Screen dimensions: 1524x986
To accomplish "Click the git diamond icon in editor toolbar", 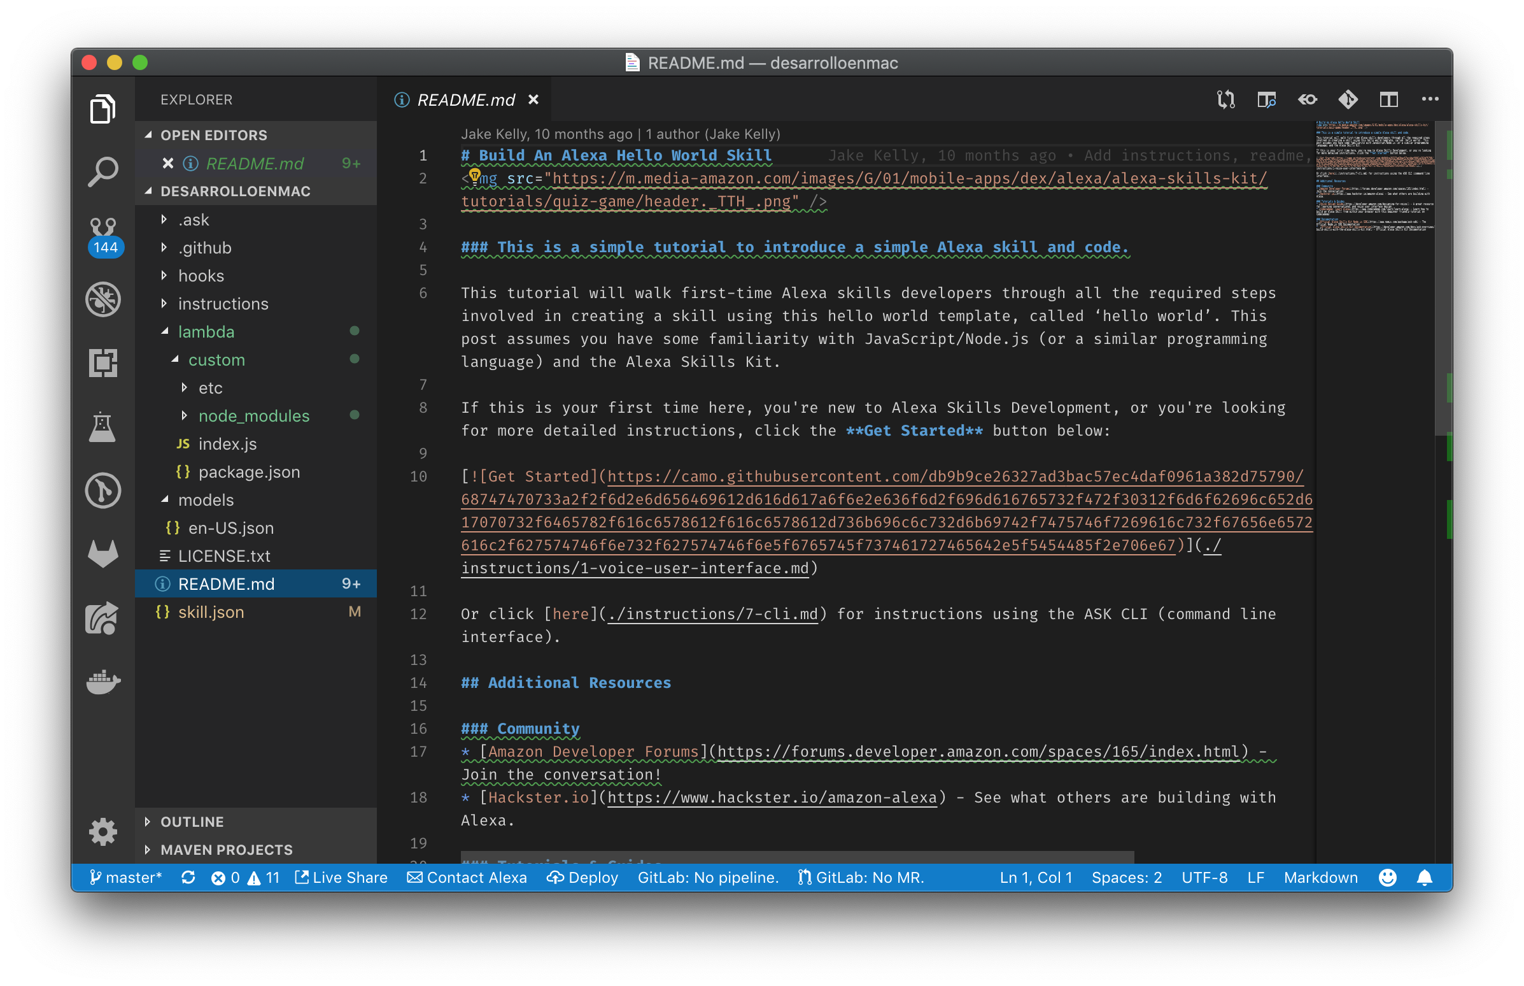I will coord(1348,99).
